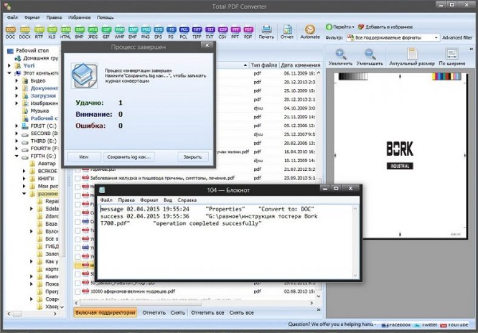Image resolution: width=478 pixels, height=333 pixels.
Task: Open the Перейти dropdown arrow
Action: (x=353, y=27)
